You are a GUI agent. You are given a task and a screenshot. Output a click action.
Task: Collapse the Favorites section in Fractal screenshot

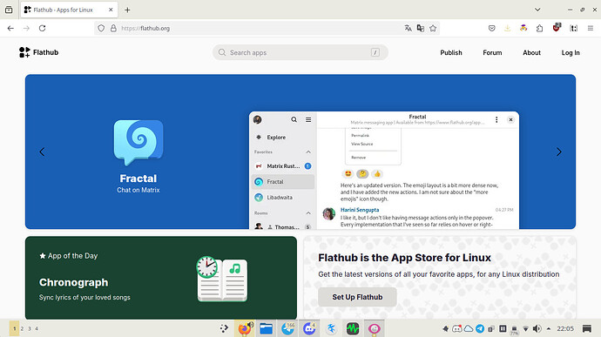point(308,152)
